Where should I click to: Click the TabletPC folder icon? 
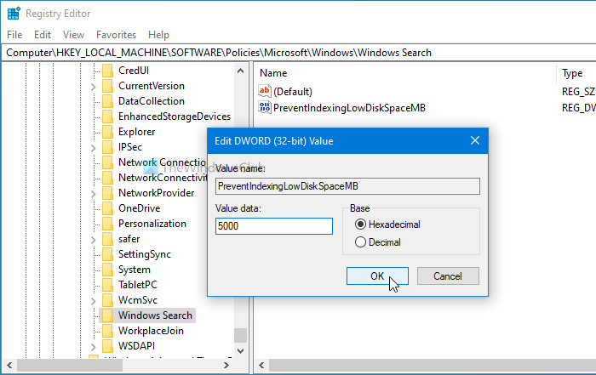click(x=107, y=285)
